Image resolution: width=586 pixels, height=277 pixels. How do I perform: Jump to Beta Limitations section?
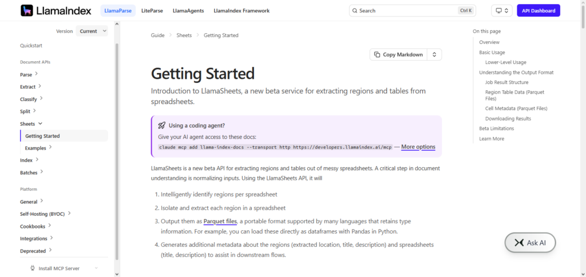pyautogui.click(x=496, y=129)
